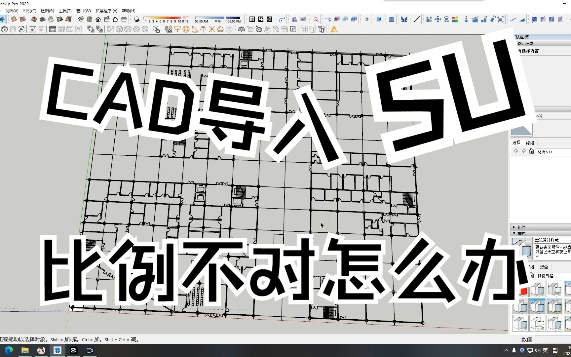Select the dxf import toolbar icon

pos(379,20)
